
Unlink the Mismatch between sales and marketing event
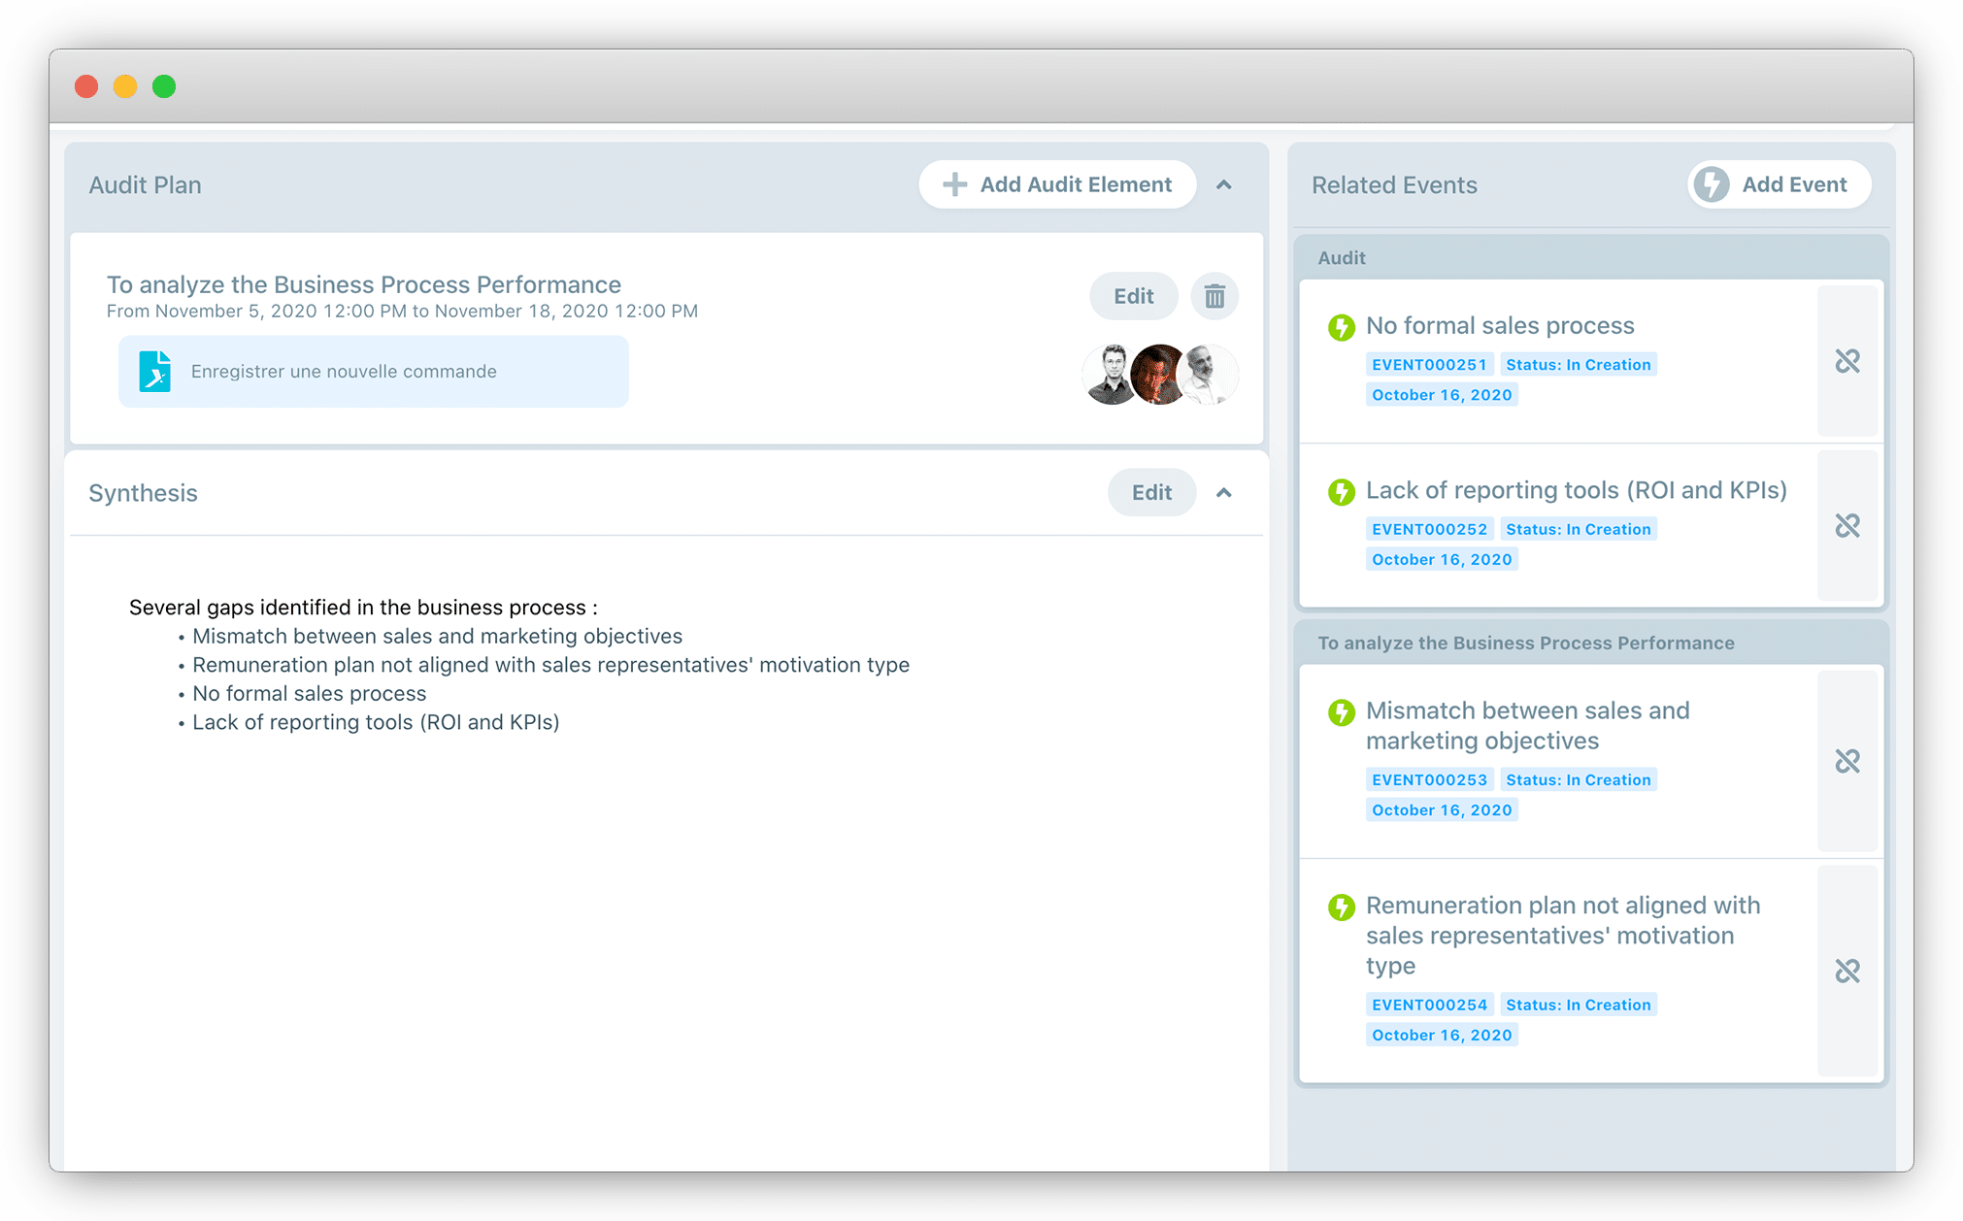(x=1847, y=761)
